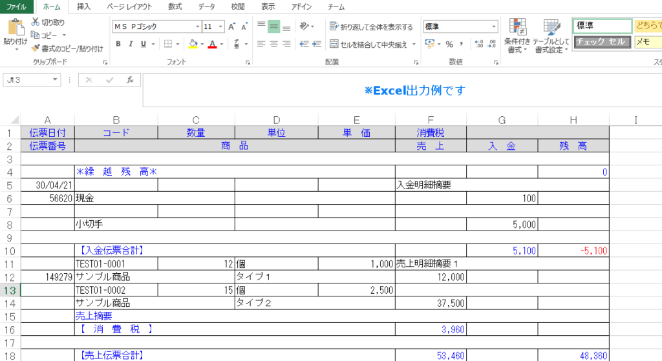The image size is (662, 361).
Task: Open underline style dropdown arrow
Action: [x=153, y=44]
